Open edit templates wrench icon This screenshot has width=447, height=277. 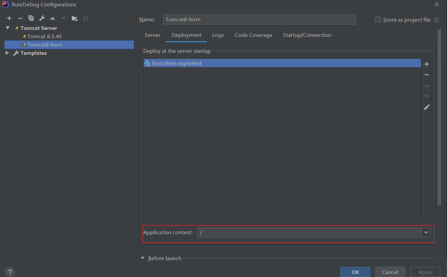(x=42, y=18)
